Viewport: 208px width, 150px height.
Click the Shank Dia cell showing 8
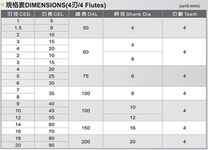[x=132, y=93]
